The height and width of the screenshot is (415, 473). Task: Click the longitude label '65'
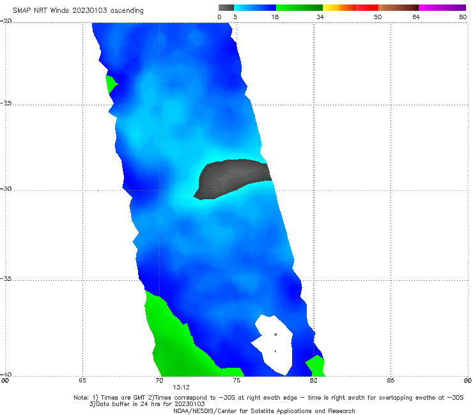pyautogui.click(x=82, y=381)
